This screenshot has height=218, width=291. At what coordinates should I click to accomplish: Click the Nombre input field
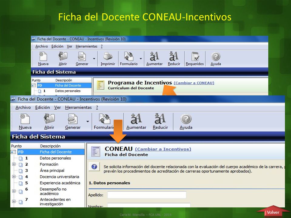(149, 205)
